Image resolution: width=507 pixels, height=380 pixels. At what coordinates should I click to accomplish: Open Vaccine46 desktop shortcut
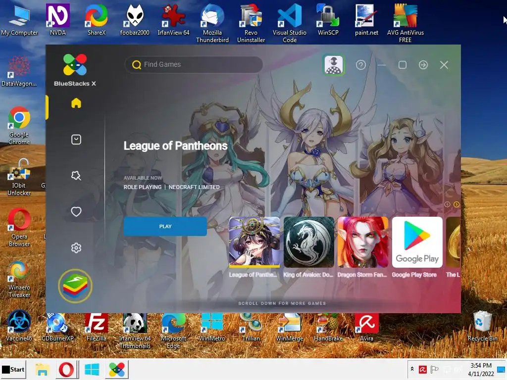(19, 325)
